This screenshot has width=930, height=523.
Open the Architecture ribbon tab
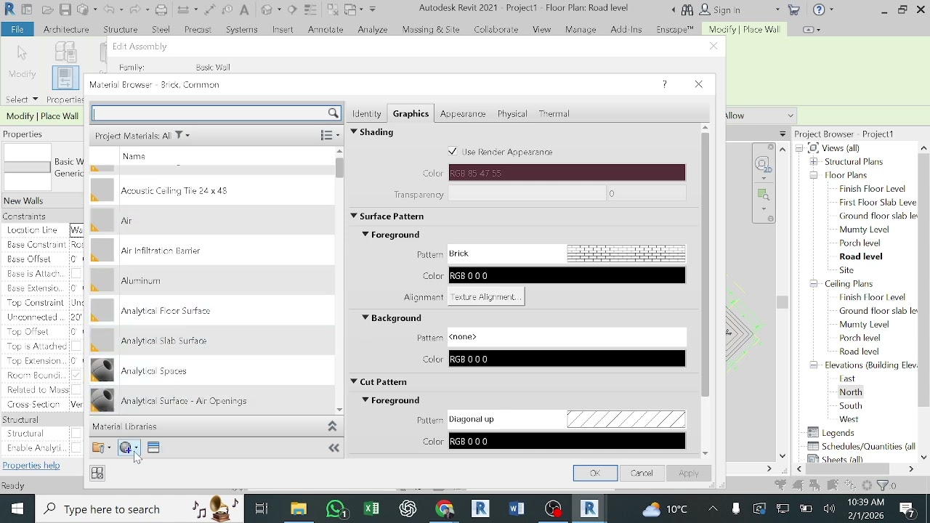pyautogui.click(x=66, y=30)
